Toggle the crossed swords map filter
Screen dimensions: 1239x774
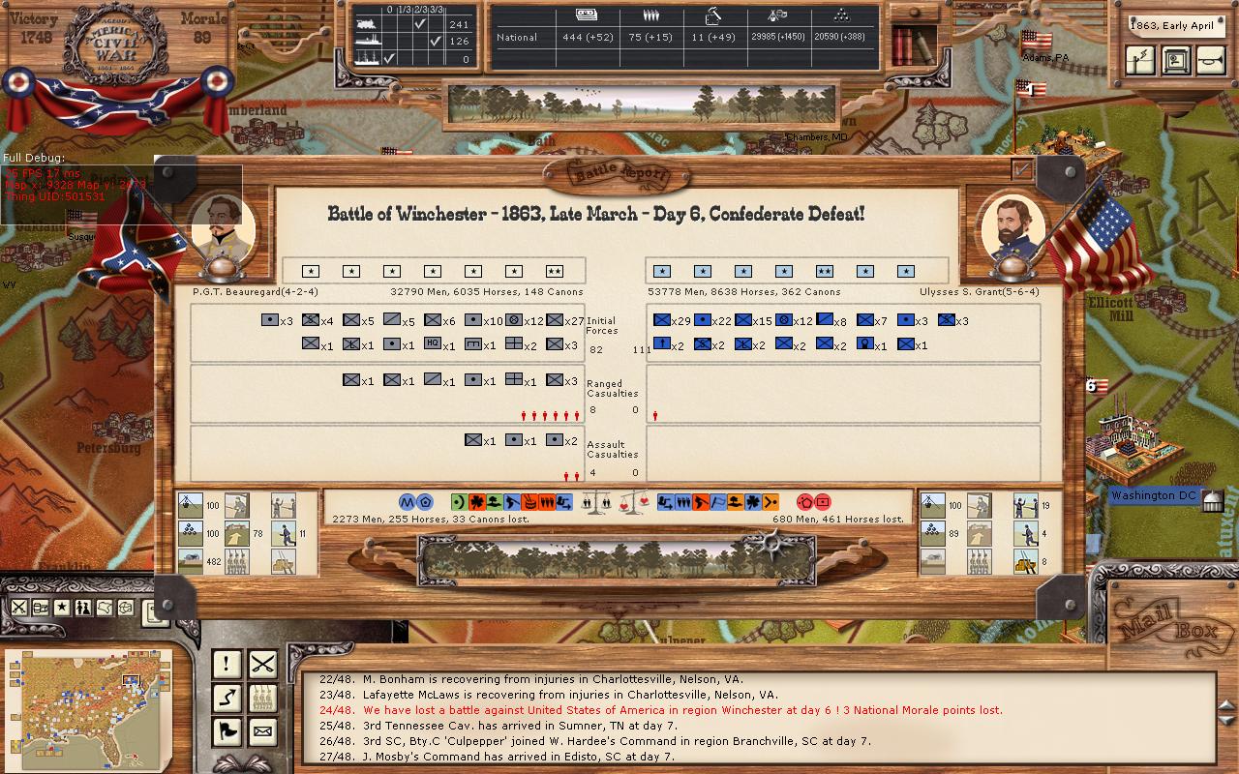(18, 608)
